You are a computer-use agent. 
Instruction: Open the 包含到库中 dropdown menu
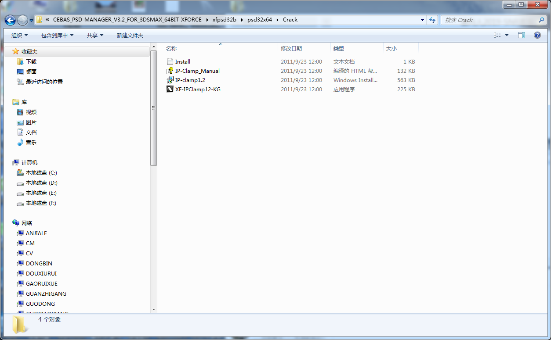pyautogui.click(x=57, y=35)
